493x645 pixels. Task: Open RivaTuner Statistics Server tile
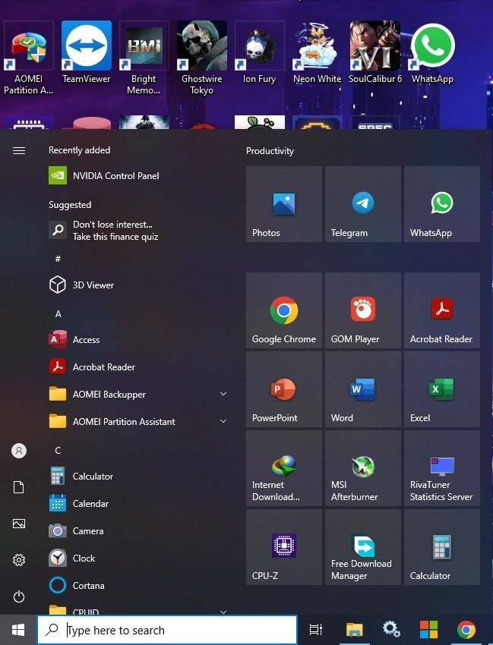point(442,468)
